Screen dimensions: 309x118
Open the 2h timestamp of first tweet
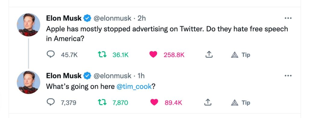tap(142, 18)
